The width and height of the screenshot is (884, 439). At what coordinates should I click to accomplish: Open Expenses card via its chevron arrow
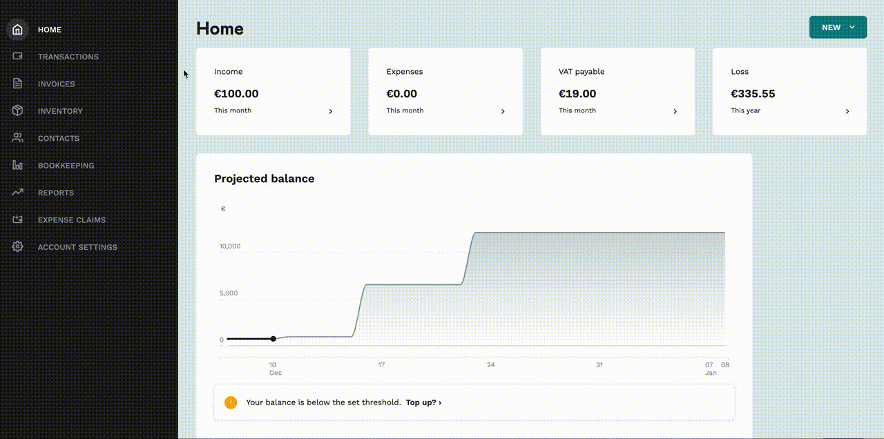tap(503, 111)
